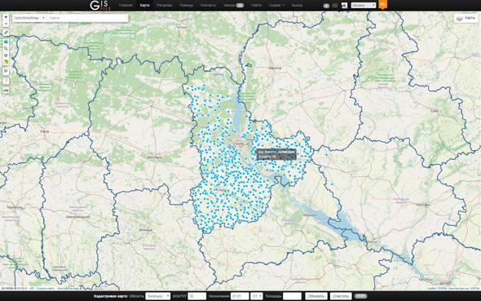The width and height of the screenshot is (481, 301).
Task: Click the car routing icon
Action: tap(6, 91)
